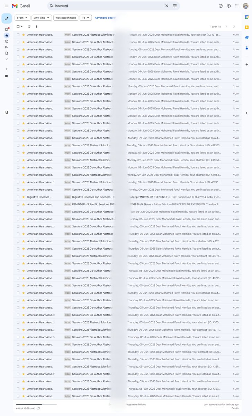Select checkbox for abstract ID 437353 email
Viewport: 252px width, 416px height.
(18, 145)
